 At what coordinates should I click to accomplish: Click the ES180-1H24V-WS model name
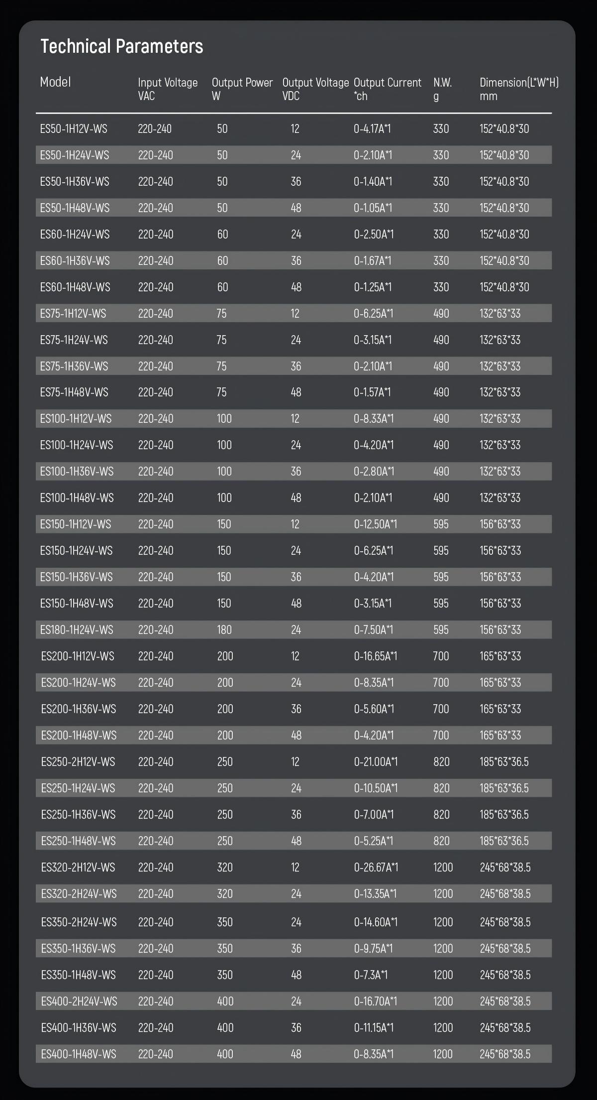pyautogui.click(x=77, y=630)
